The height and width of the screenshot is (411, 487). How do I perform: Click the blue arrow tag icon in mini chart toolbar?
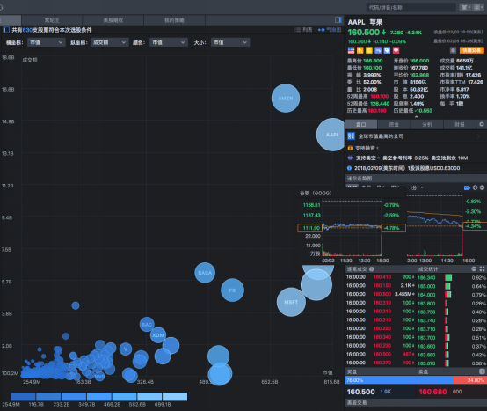pyautogui.click(x=467, y=187)
